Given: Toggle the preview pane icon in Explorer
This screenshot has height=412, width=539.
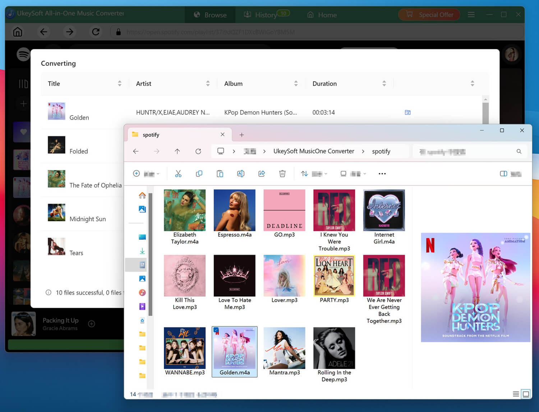Looking at the screenshot, I should coord(503,174).
